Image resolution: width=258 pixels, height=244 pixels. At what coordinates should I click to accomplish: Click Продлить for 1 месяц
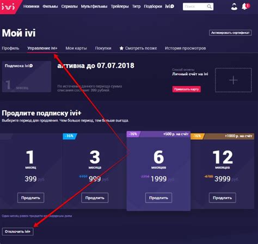click(x=30, y=198)
